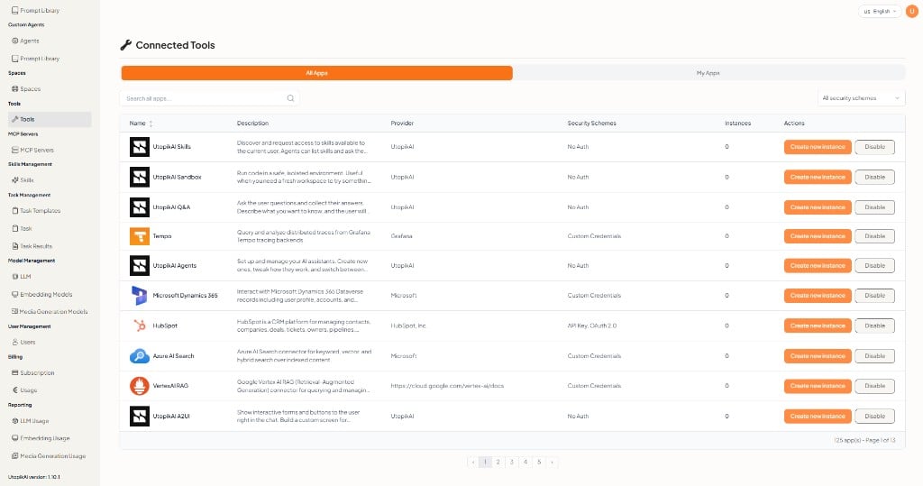Image resolution: width=923 pixels, height=486 pixels.
Task: Switch to the All Apps tab
Action: point(316,73)
